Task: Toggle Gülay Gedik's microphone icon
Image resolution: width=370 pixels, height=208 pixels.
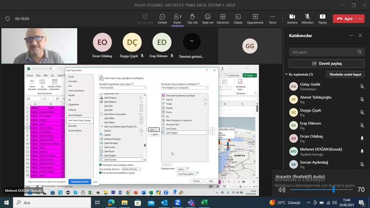Action: pos(362,87)
